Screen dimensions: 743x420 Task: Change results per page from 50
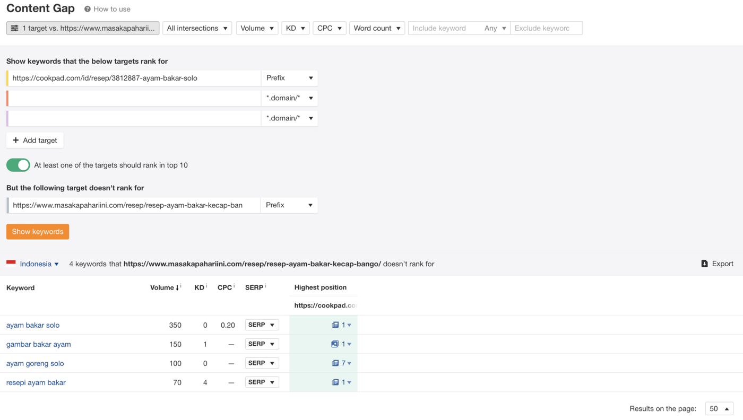[719, 408]
